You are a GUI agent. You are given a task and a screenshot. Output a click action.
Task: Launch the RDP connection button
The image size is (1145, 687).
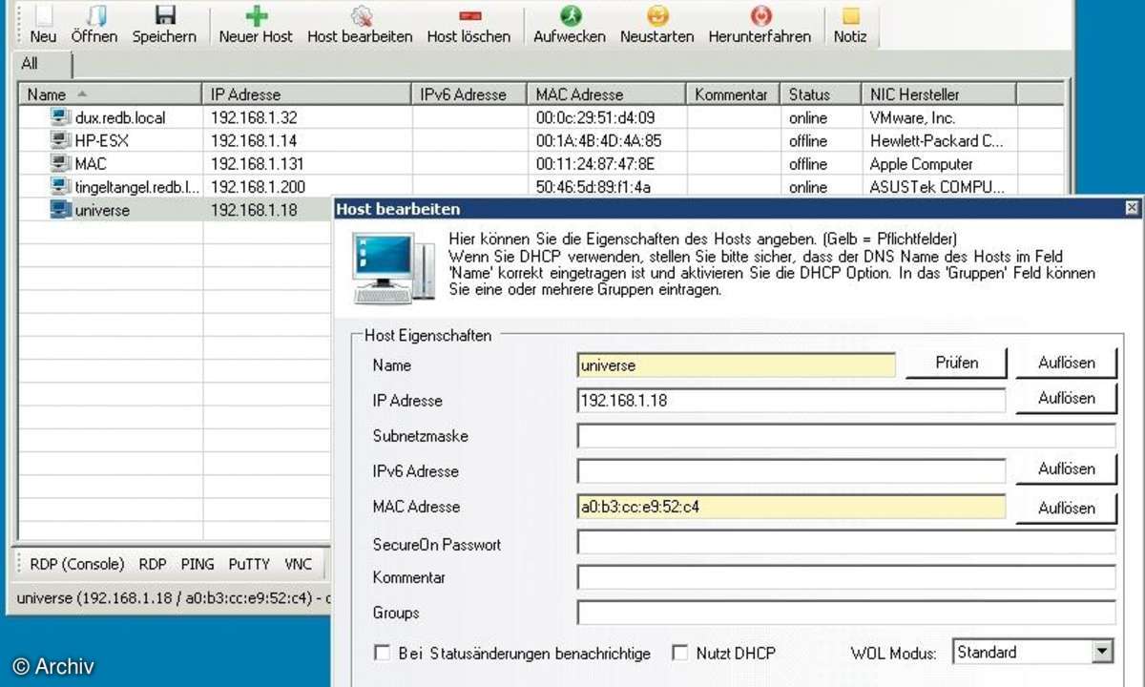(153, 564)
